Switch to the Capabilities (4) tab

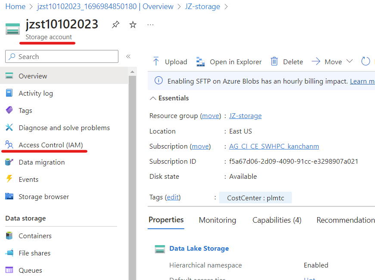(277, 220)
